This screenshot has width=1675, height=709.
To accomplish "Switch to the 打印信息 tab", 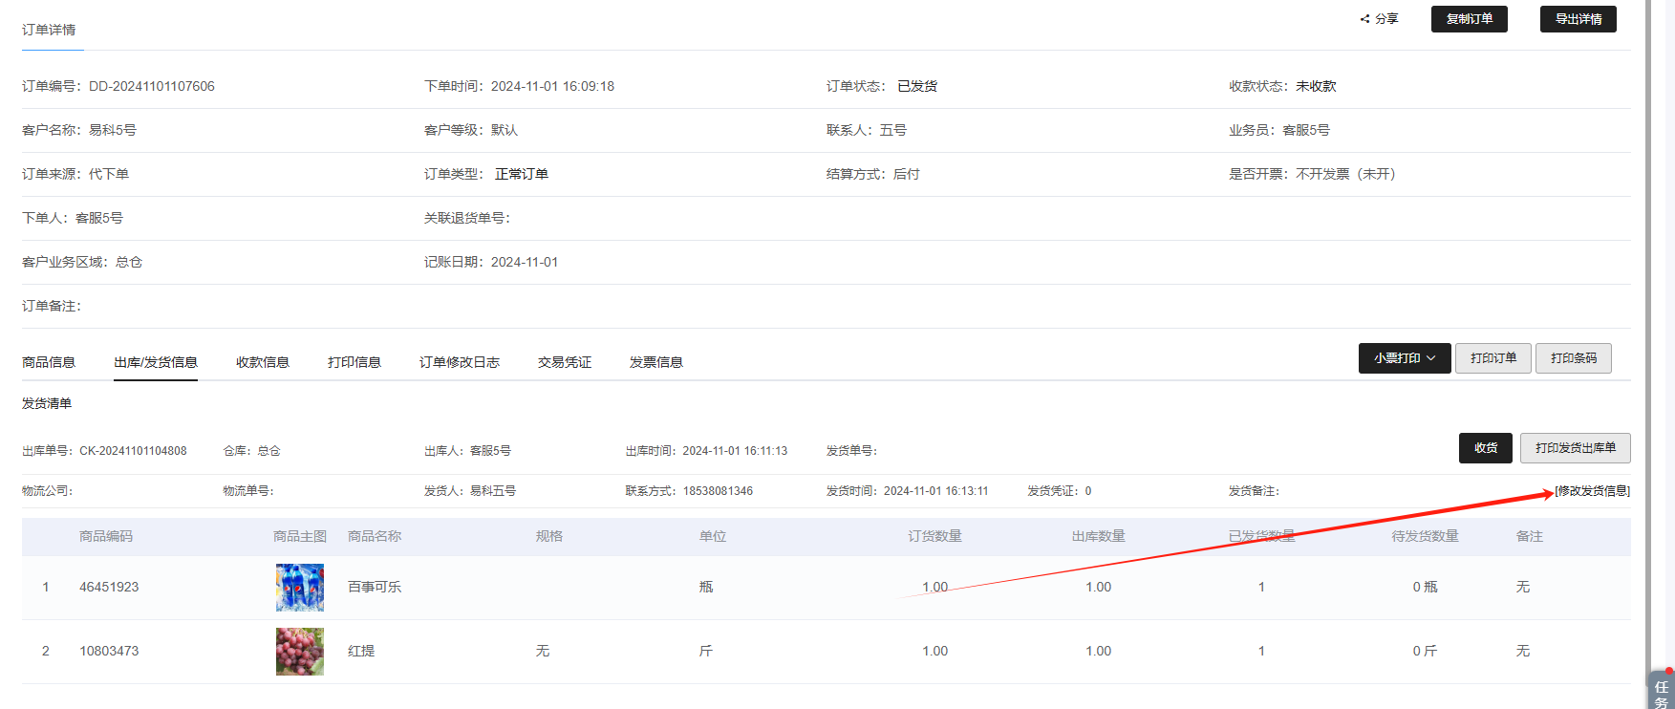I will click(354, 362).
